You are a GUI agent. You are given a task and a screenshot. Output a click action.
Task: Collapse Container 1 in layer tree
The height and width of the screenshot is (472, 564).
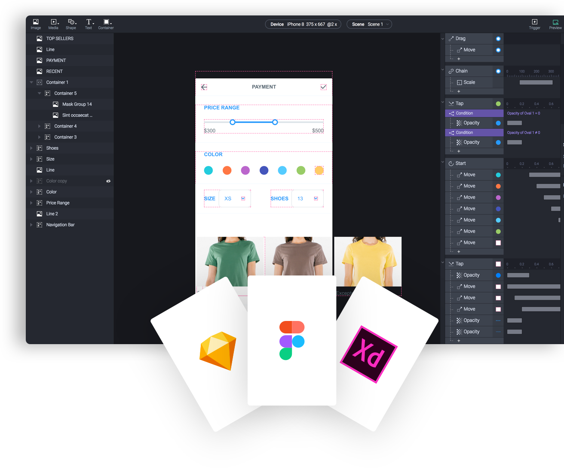tap(31, 82)
